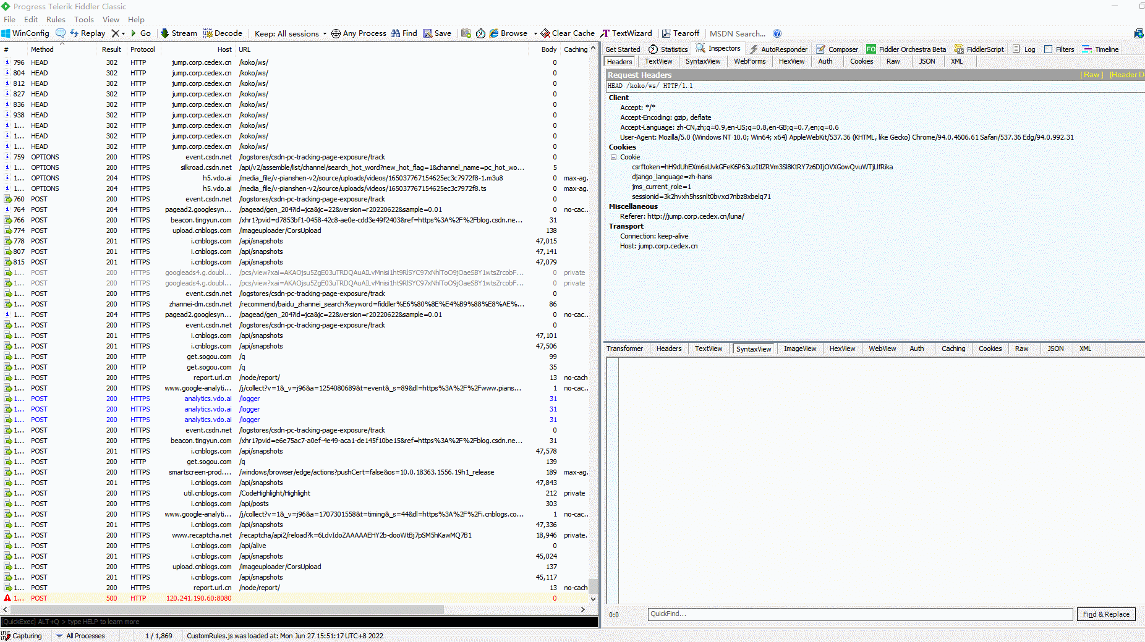Tick the Filters tab checkbox
1145x642 pixels.
click(1049, 49)
